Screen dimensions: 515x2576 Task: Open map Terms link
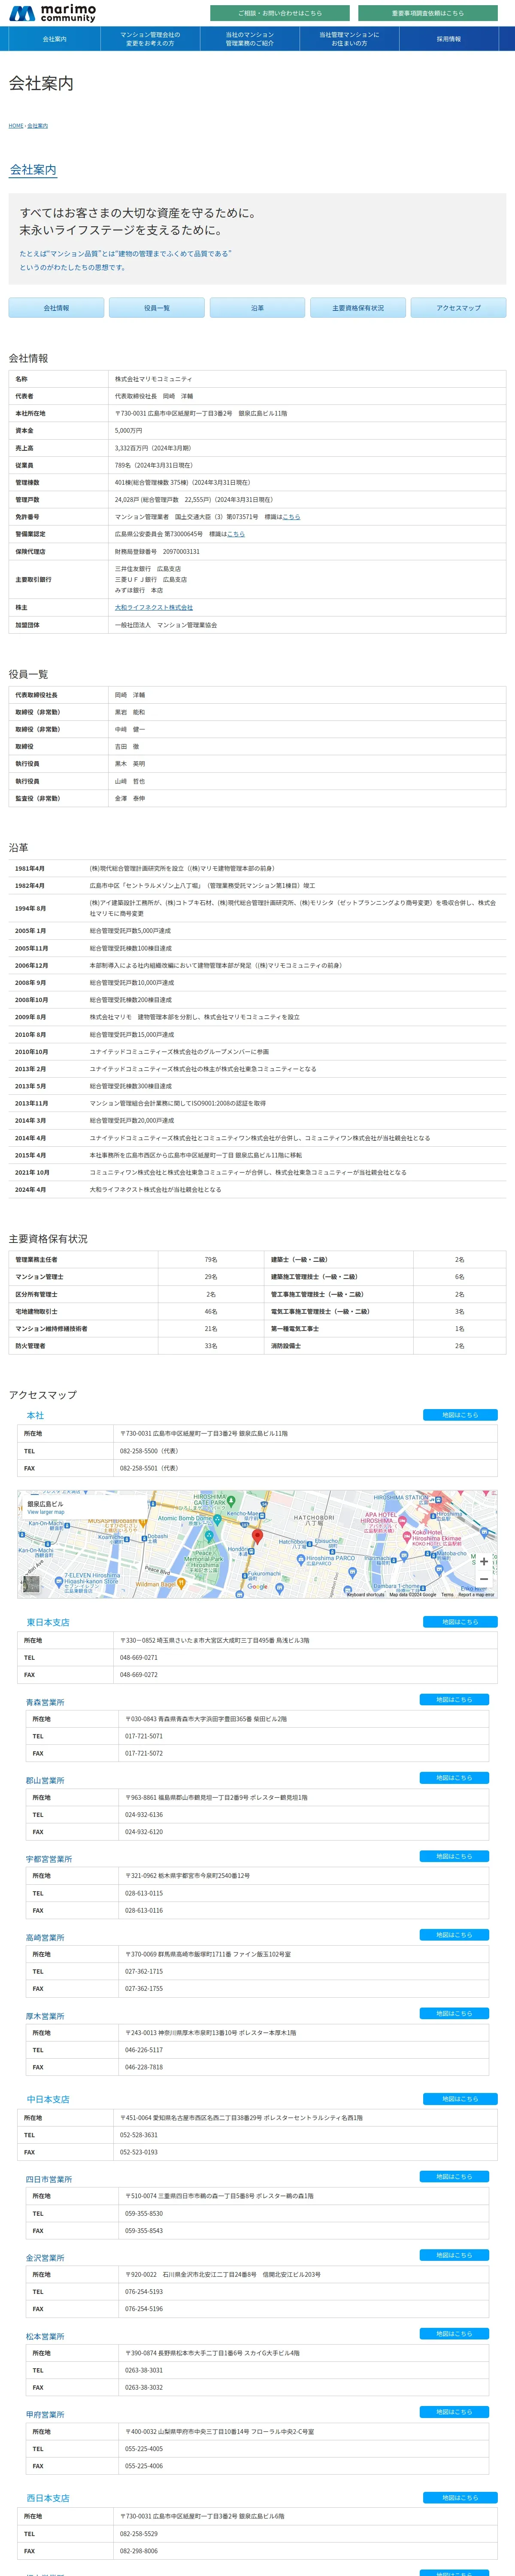click(x=447, y=1595)
